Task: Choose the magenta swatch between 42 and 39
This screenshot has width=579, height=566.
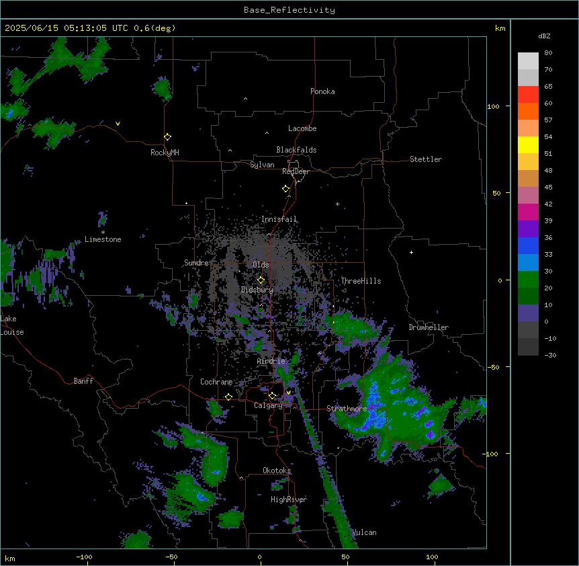Action: [x=528, y=212]
